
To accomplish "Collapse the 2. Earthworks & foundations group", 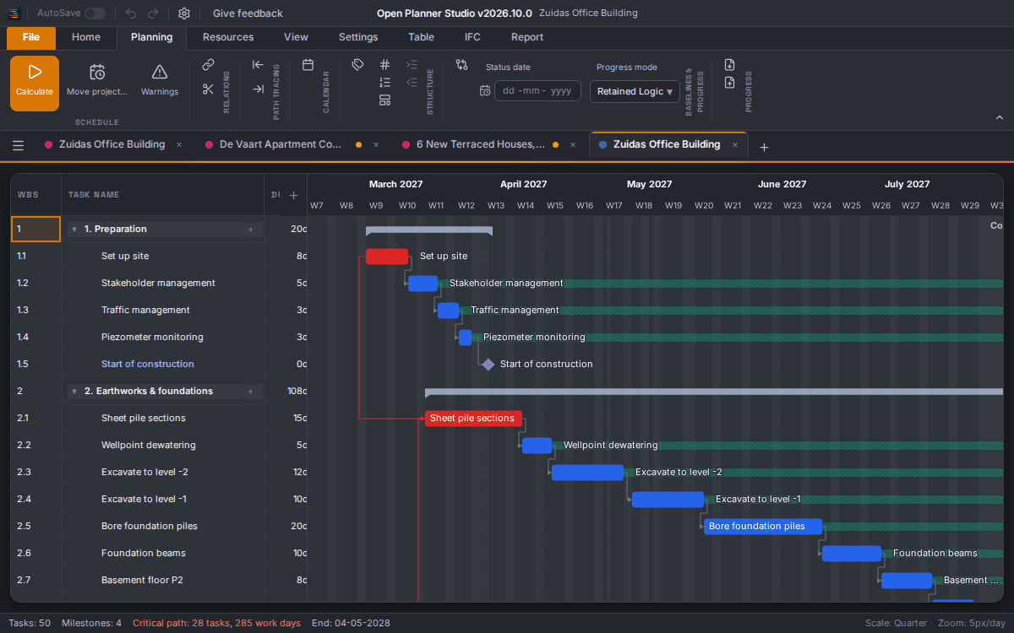I will pyautogui.click(x=74, y=392).
